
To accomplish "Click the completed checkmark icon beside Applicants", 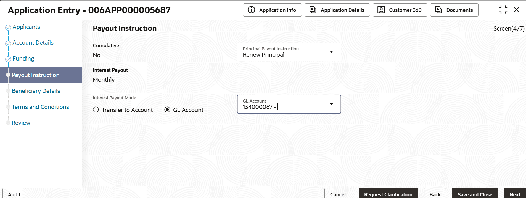I will tap(8, 28).
